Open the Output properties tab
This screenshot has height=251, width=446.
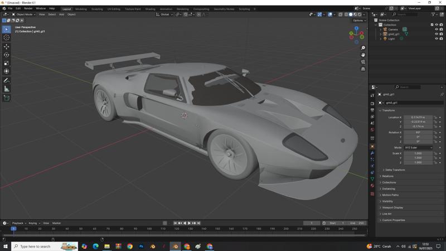(372, 110)
